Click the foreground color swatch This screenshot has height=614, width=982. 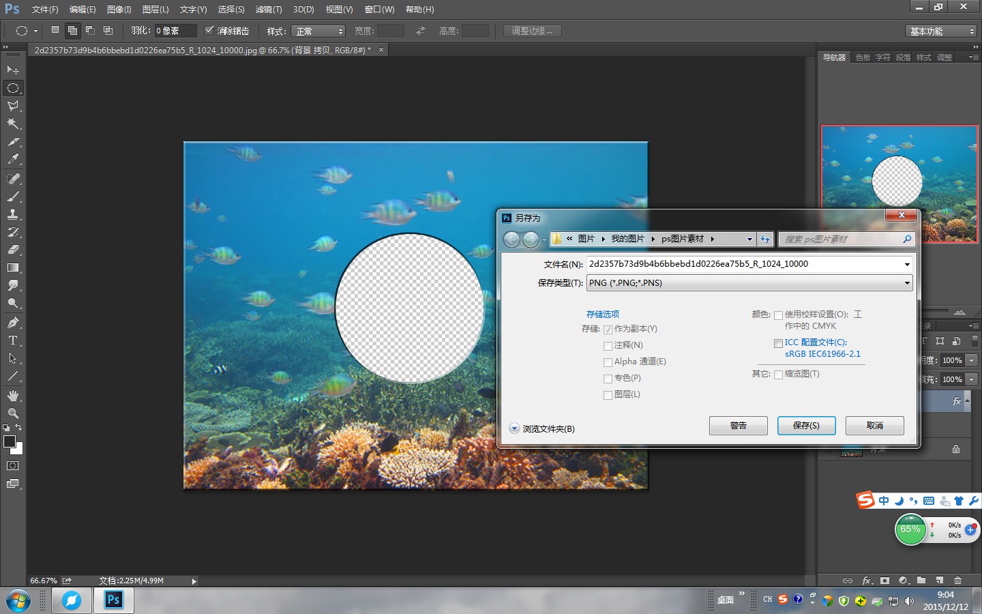click(x=10, y=441)
